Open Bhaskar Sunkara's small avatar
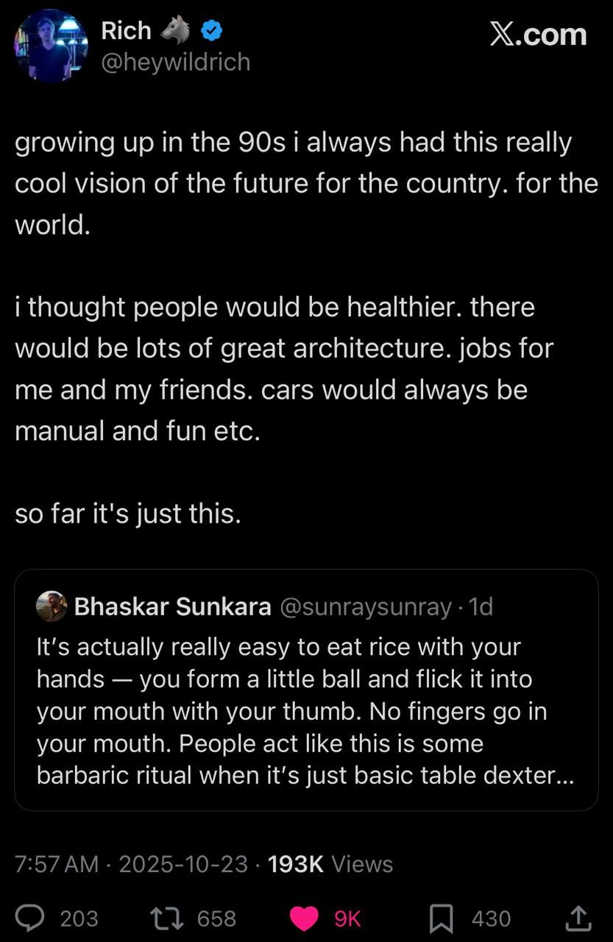Image resolution: width=613 pixels, height=942 pixels. (x=52, y=606)
